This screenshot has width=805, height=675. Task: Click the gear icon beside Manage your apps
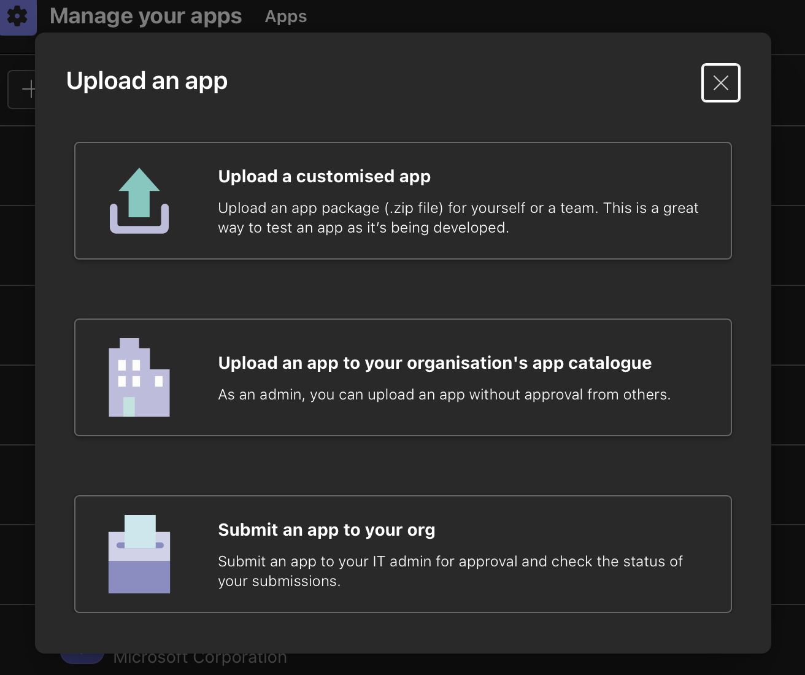pyautogui.click(x=17, y=16)
